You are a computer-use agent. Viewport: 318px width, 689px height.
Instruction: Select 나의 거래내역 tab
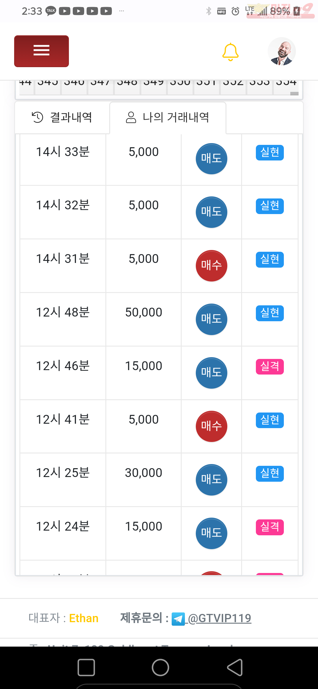[168, 117]
